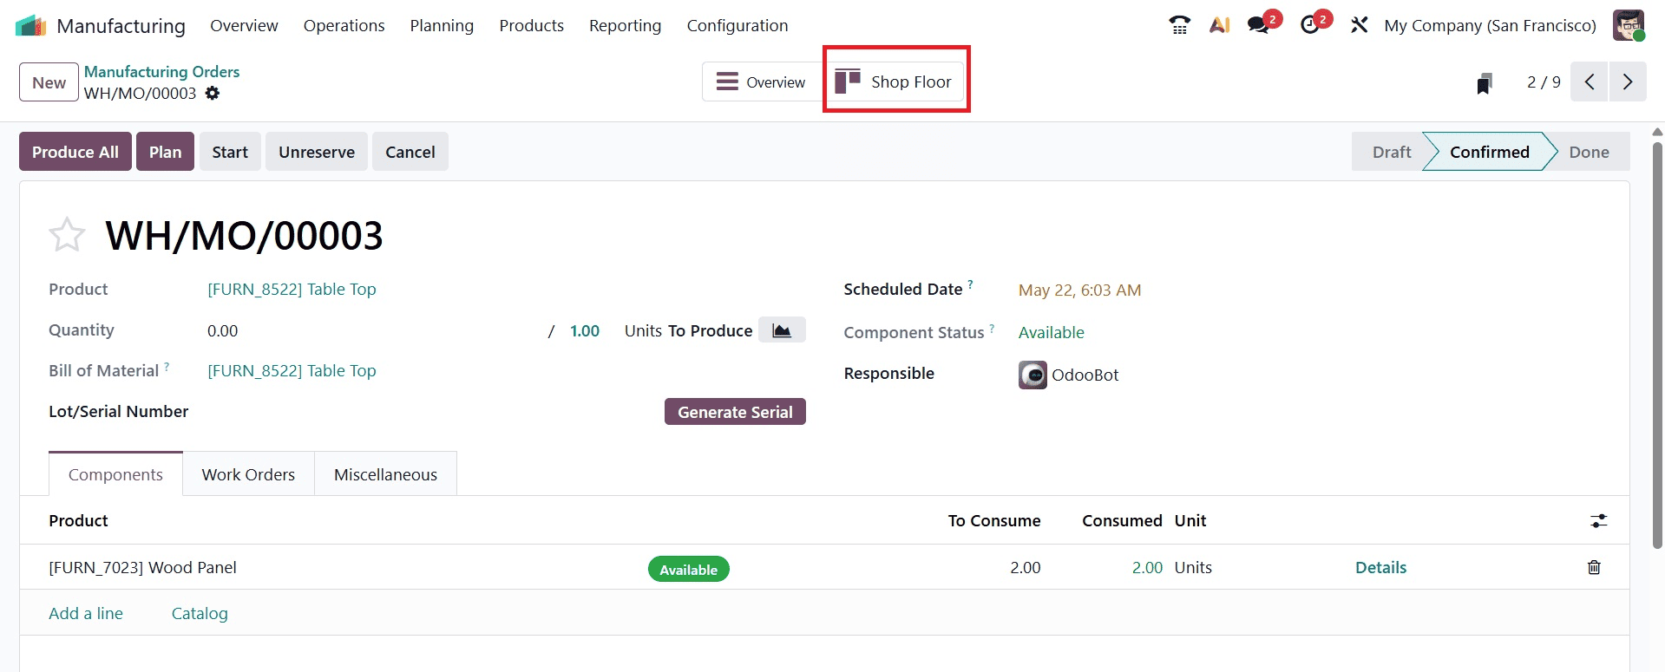Open the Reporting menu
Screen dimensions: 1665x672
click(x=625, y=26)
